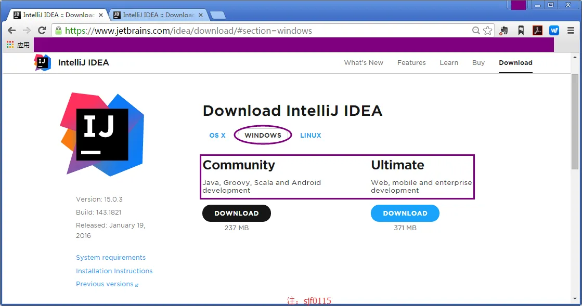Image resolution: width=582 pixels, height=306 pixels.
Task: Click the 371 MB size text
Action: coord(405,228)
